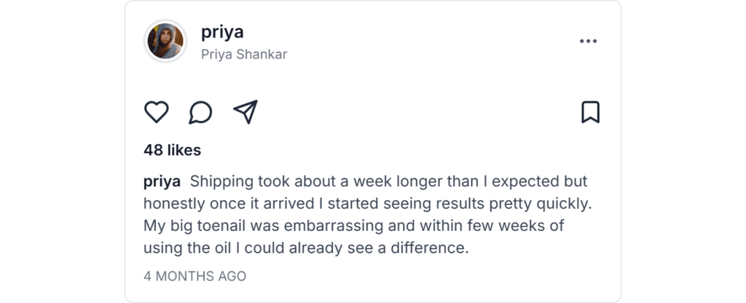Like priya's post with the heart icon
Image resolution: width=746 pixels, height=303 pixels.
pos(157,112)
